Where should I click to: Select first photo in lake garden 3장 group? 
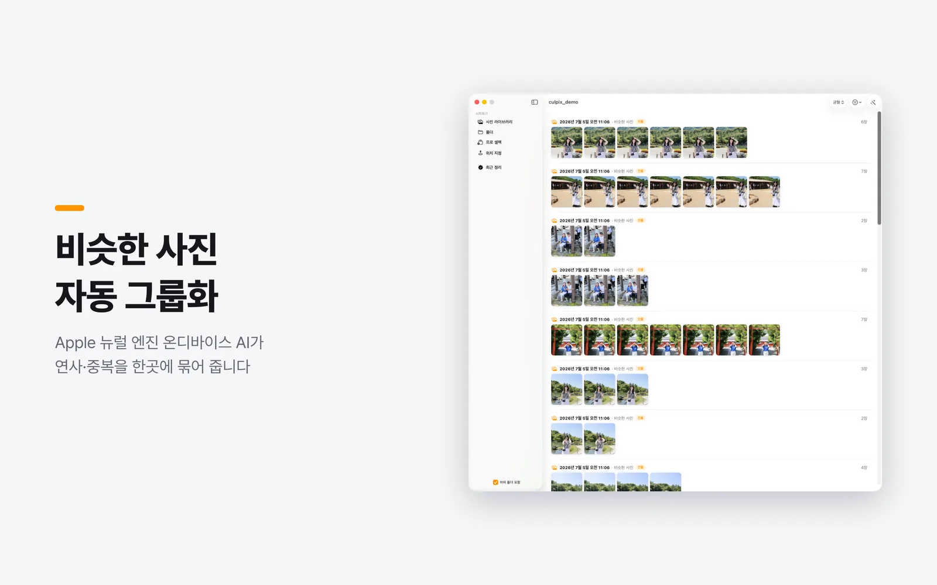567,390
